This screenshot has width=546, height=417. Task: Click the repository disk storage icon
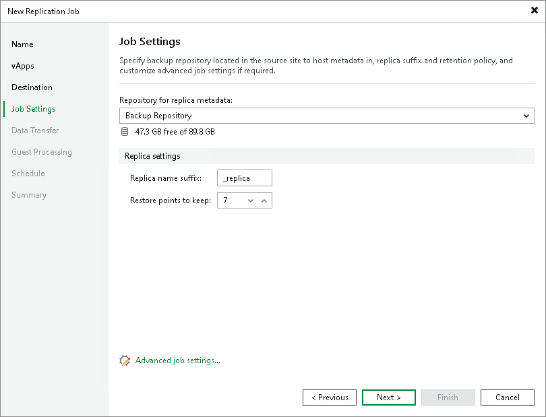[125, 132]
